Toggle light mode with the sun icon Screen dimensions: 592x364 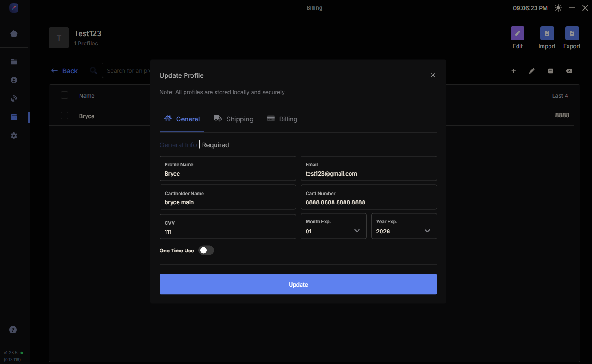558,8
